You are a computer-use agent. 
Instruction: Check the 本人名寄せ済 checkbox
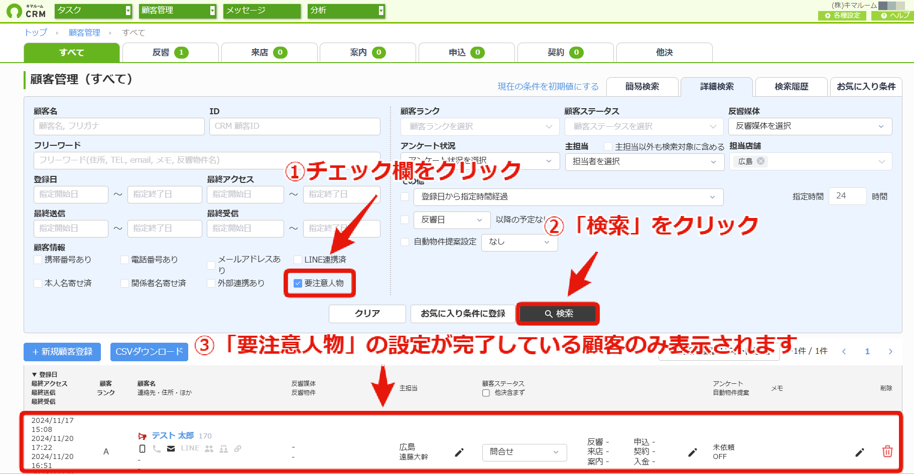pos(38,283)
